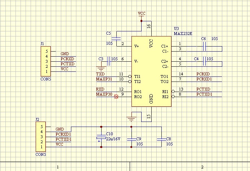Click the CON5 label under J1
Image resolution: width=250 pixels, height=171 pixels.
click(46, 79)
